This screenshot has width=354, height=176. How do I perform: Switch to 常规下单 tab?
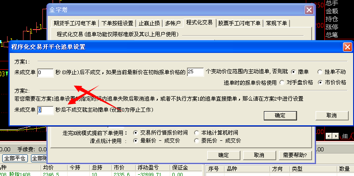click(277, 23)
